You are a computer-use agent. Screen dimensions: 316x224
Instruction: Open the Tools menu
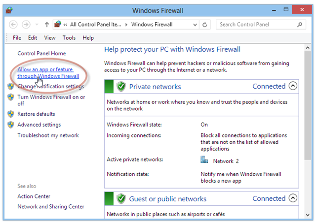[x=69, y=37]
